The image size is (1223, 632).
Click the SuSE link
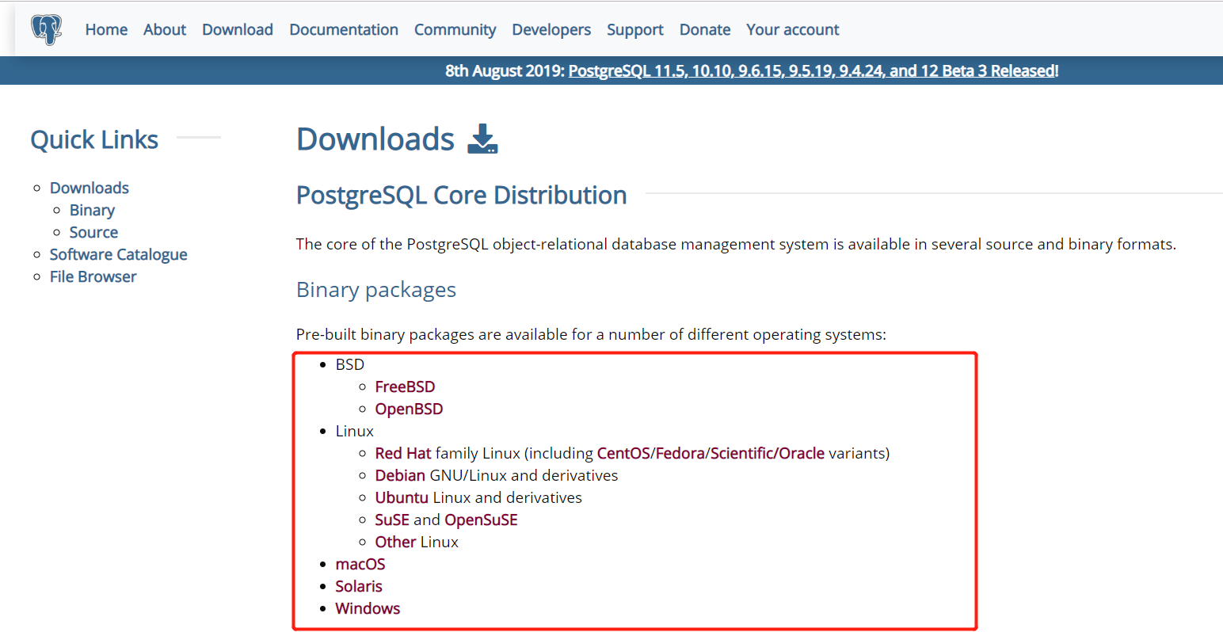[x=392, y=520]
